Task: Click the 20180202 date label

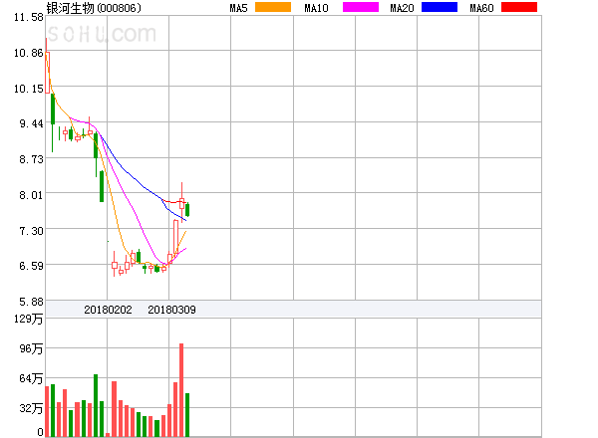Action: 108,310
